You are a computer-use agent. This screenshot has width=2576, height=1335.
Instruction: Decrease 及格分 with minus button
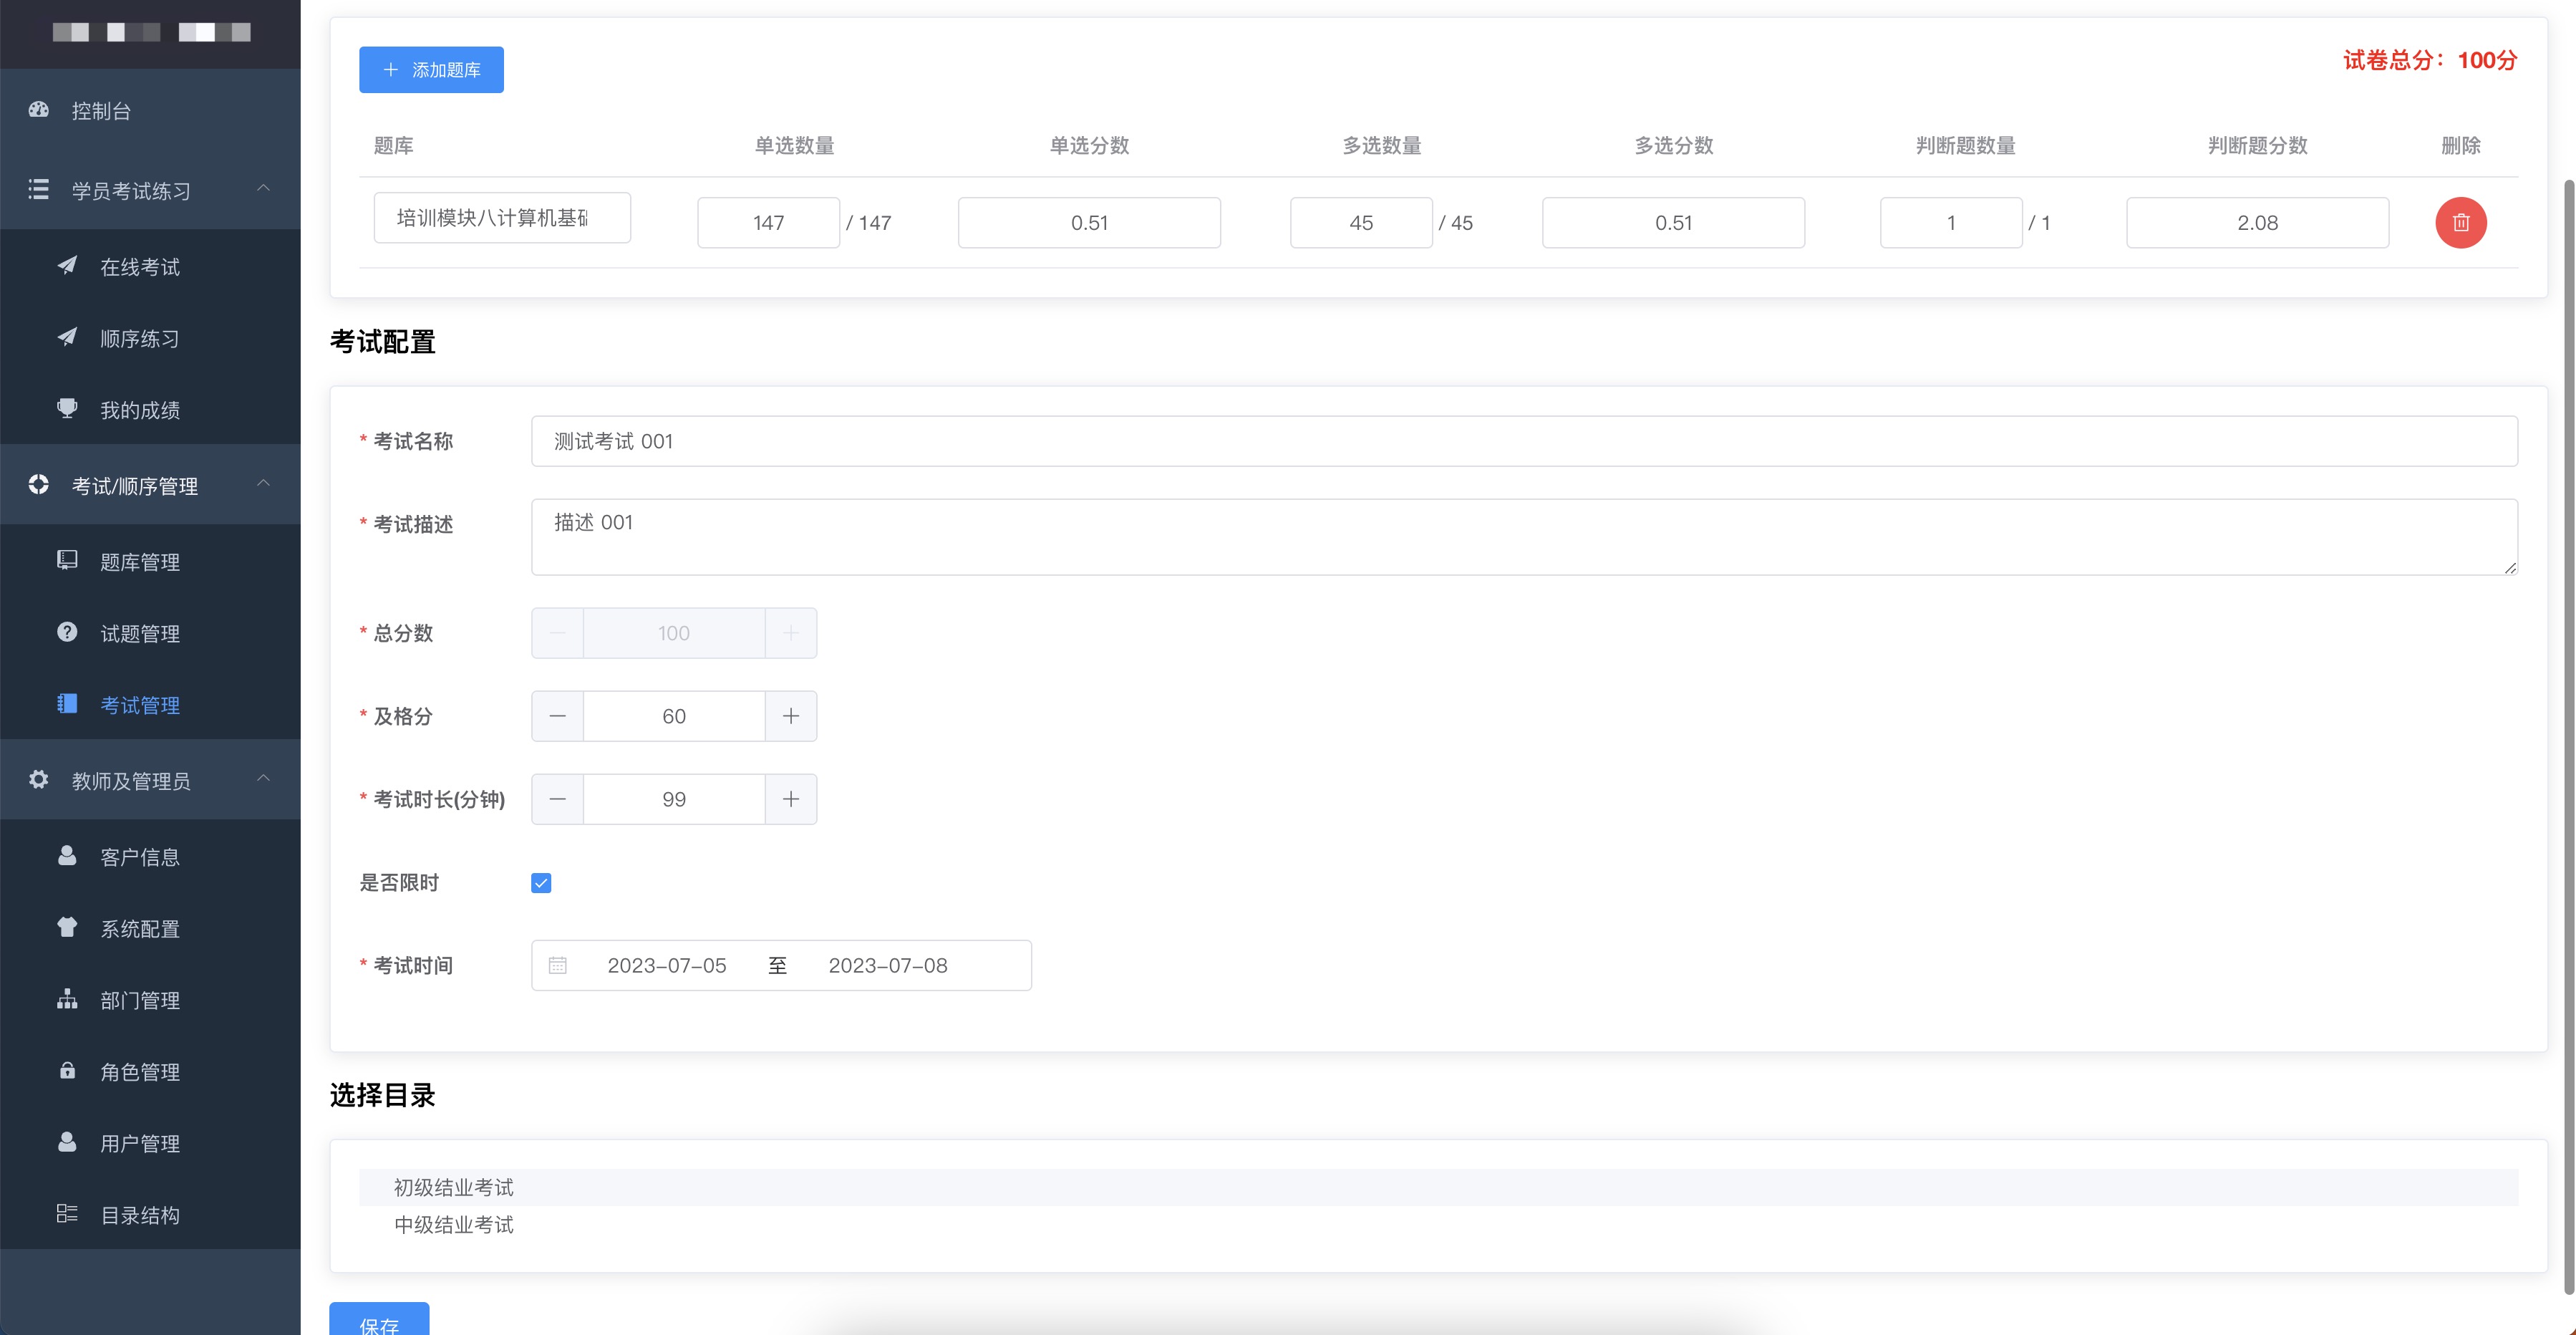coord(558,716)
